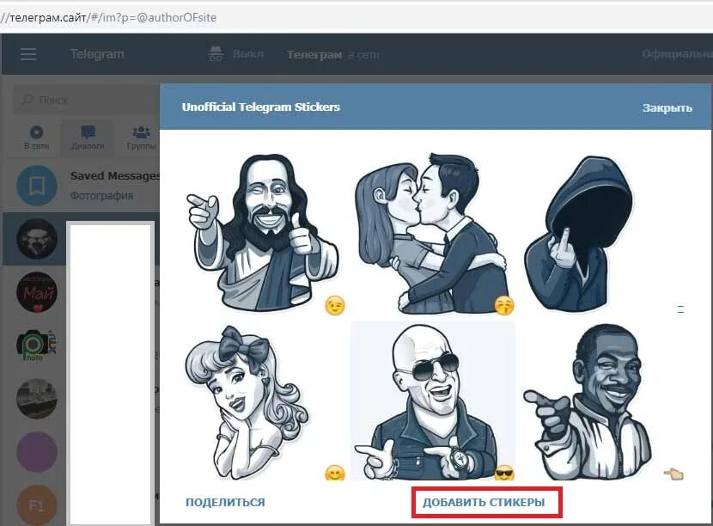Open the hamburger menu in Telegram header

click(x=28, y=54)
